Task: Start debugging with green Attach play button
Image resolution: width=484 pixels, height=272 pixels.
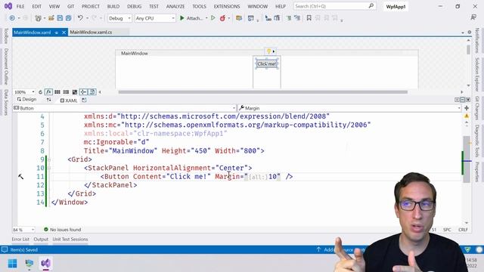Action: 191,18
